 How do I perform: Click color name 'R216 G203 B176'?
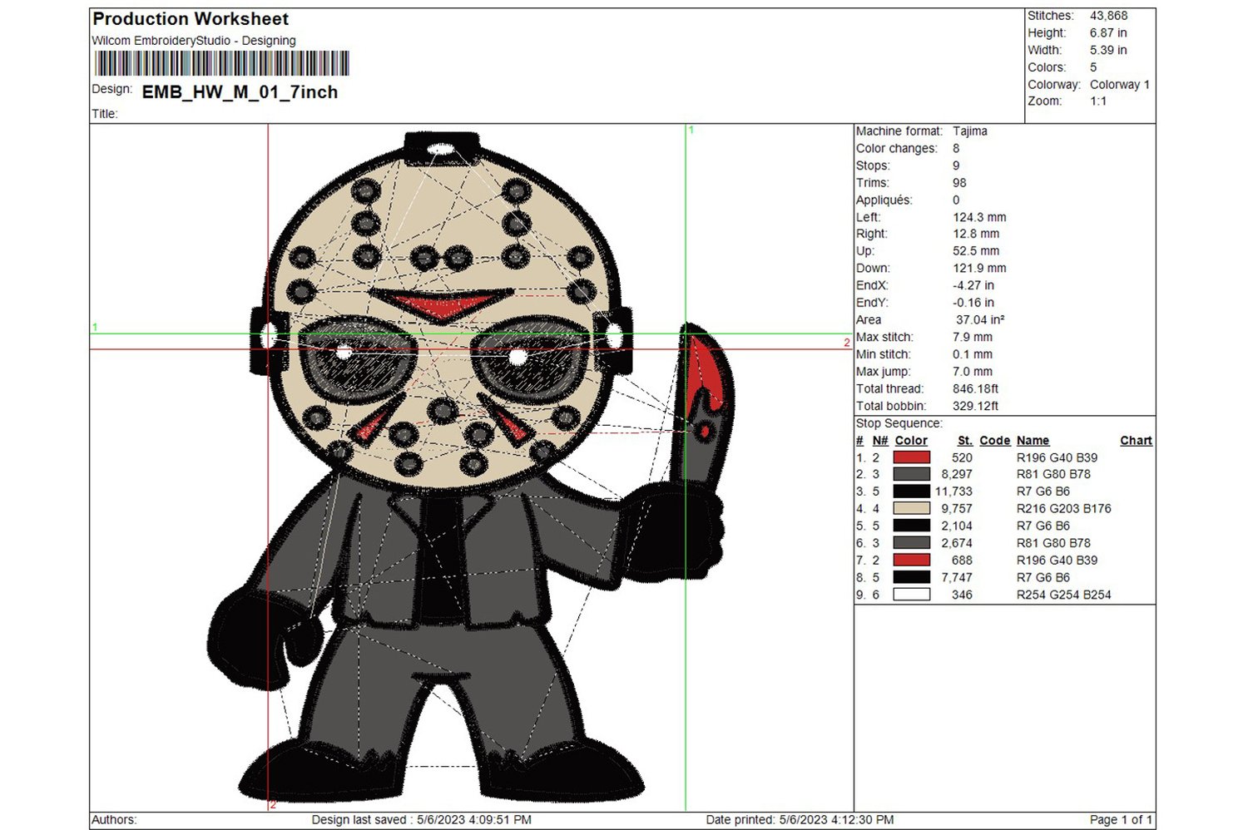[x=1064, y=509]
